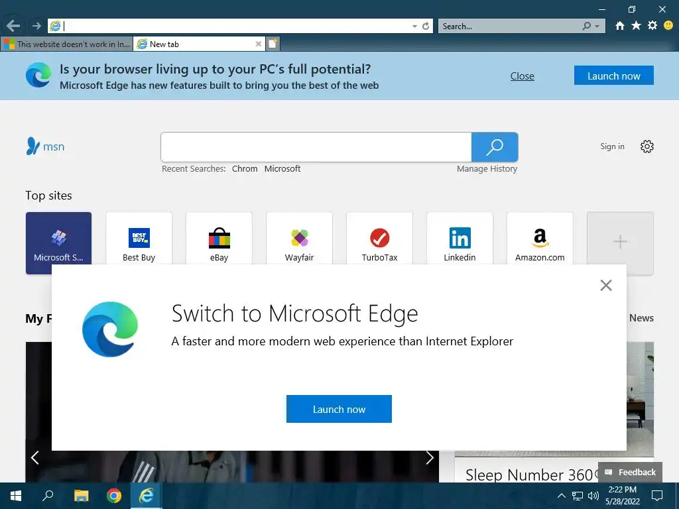The image size is (679, 509).
Task: Expand the search provider dropdown arrow
Action: click(x=597, y=27)
